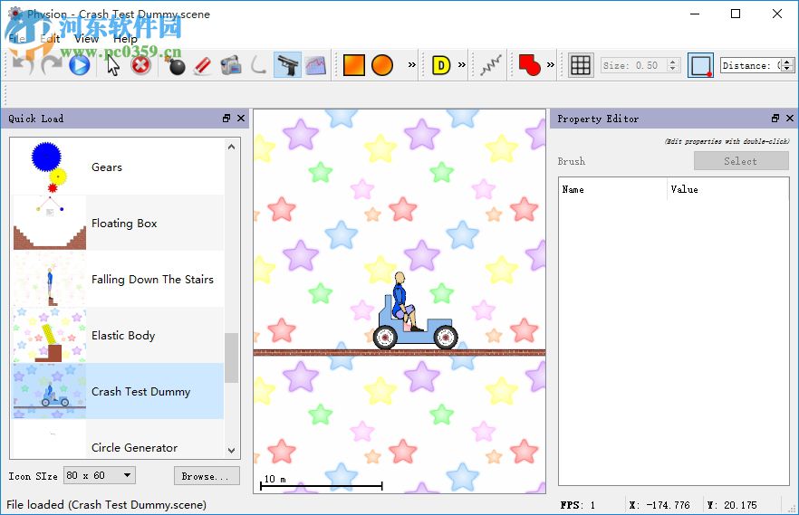
Task: Click the Quick Load list scroll-up arrow
Action: tap(231, 147)
